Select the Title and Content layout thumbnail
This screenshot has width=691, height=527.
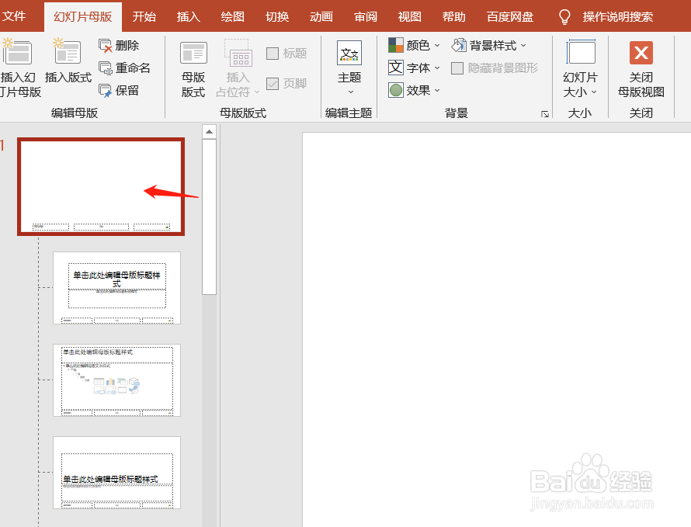point(116,380)
